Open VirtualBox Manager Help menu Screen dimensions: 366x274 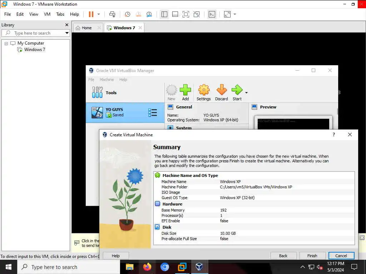click(123, 80)
